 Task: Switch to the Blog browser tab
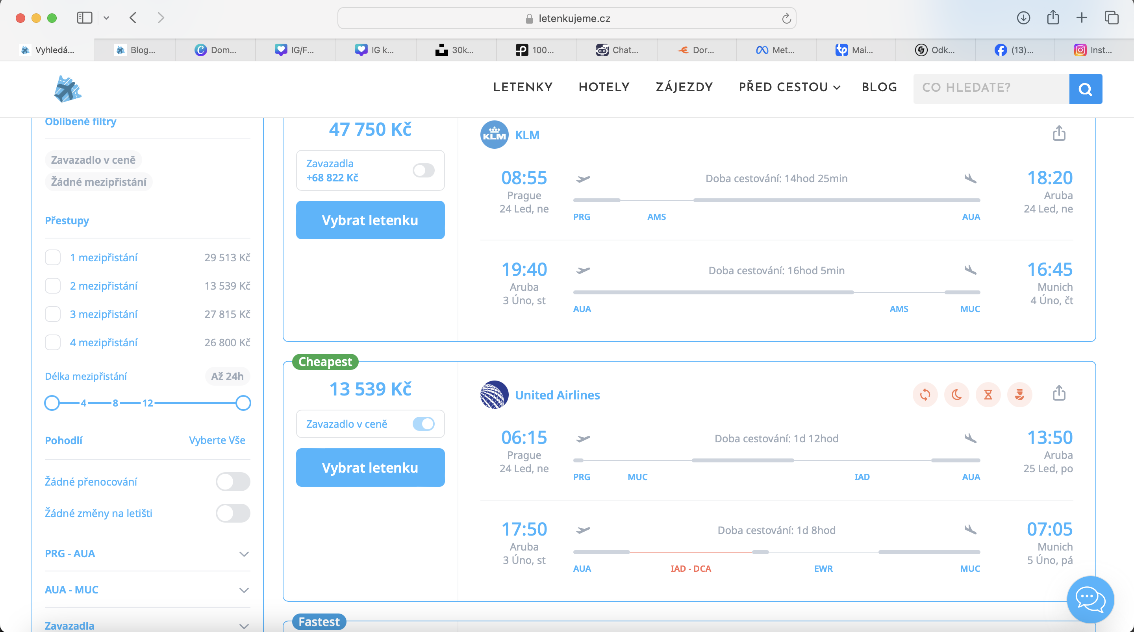135,50
